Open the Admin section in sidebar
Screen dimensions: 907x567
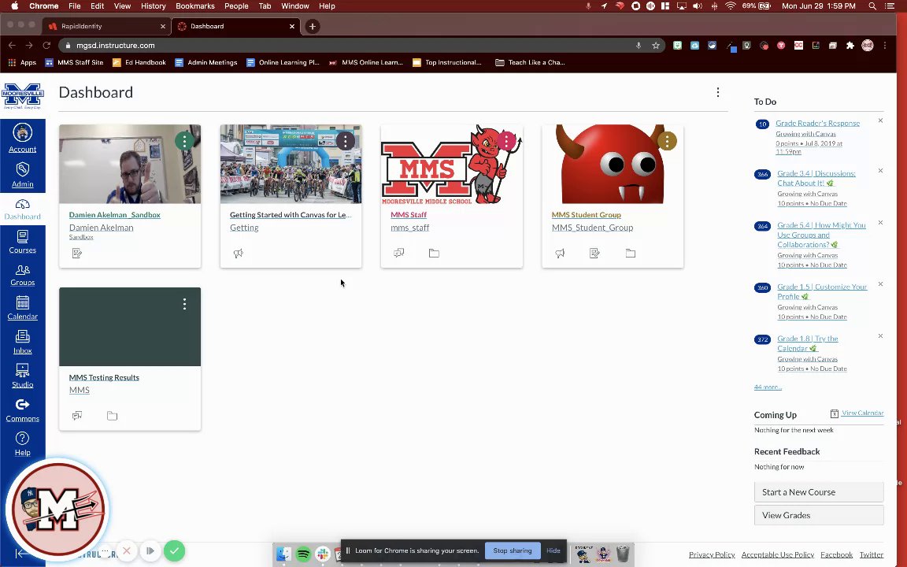tap(23, 175)
